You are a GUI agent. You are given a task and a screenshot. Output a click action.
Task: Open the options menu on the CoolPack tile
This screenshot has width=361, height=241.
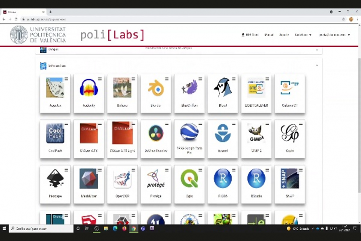point(66,124)
